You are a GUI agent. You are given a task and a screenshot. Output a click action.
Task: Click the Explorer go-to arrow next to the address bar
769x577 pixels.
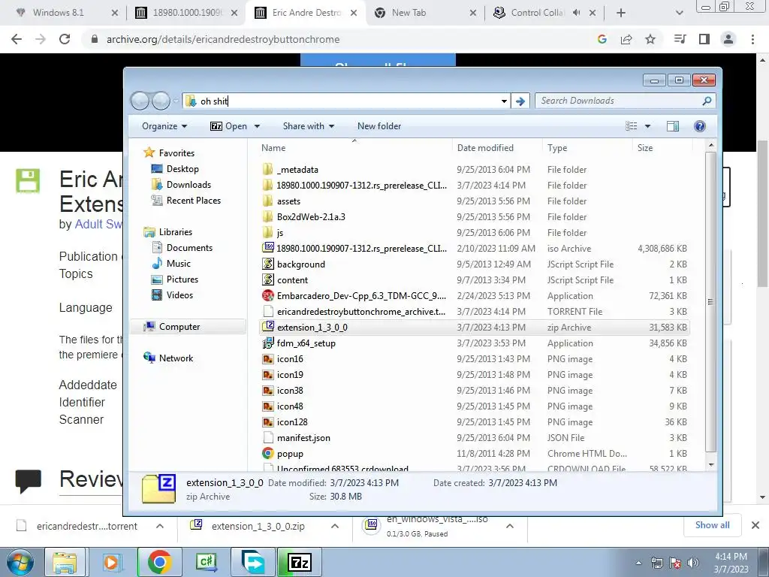pyautogui.click(x=520, y=101)
